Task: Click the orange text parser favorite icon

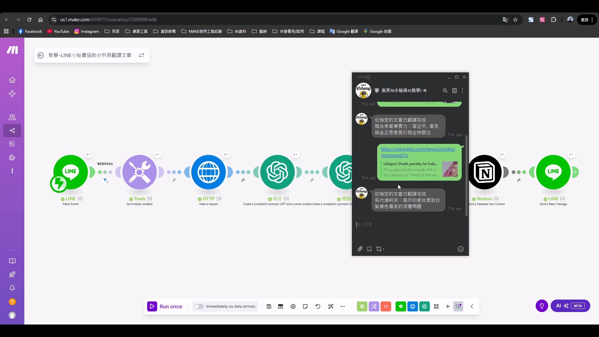Action: coord(386,306)
